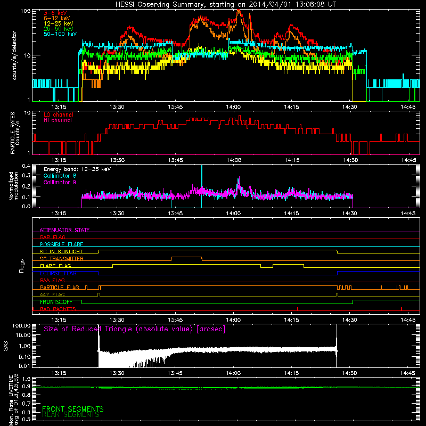Click the 14:00 tick label under the counts panel
Screen dimensions: 426x426
(x=233, y=107)
